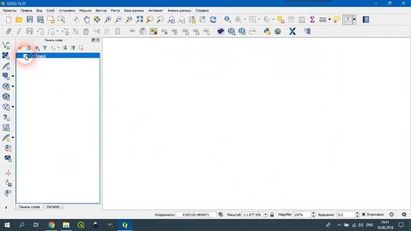Open the Windows Start menu
411x231 pixels.
tap(7, 225)
